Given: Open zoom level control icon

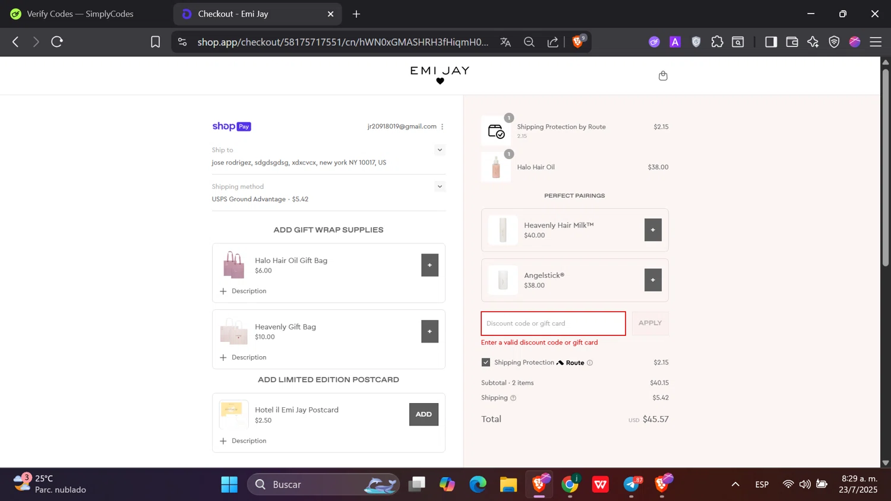Looking at the screenshot, I should [529, 42].
